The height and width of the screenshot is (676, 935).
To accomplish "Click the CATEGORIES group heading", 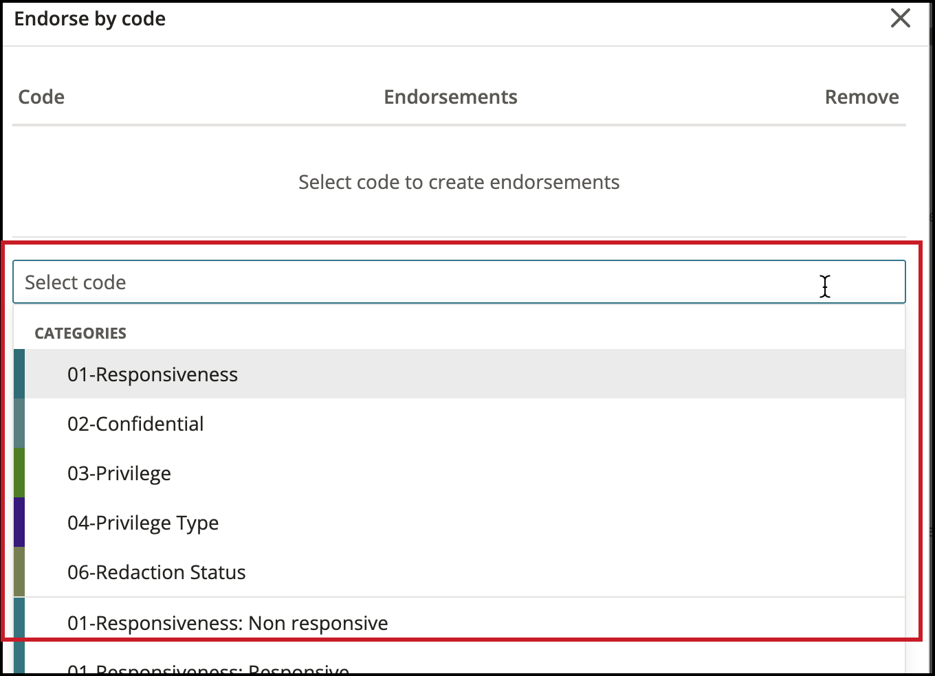I will pyautogui.click(x=80, y=333).
